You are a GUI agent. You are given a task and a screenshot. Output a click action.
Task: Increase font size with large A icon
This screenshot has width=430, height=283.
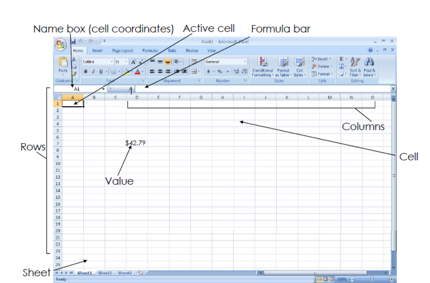[133, 62]
